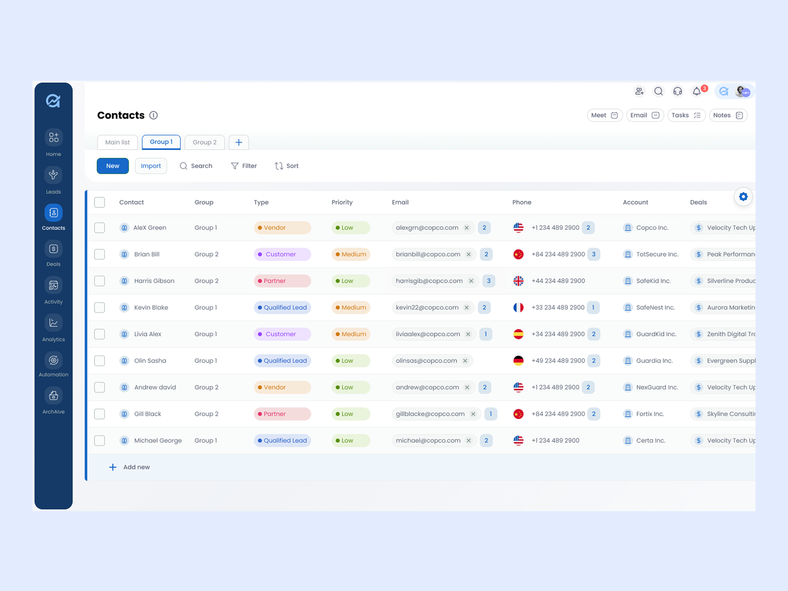
Task: Open table settings gear icon
Action: coord(743,197)
